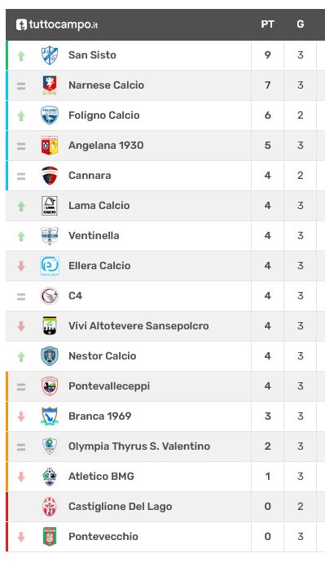Sort table by G column header
This screenshot has width=325, height=562.
click(x=301, y=24)
